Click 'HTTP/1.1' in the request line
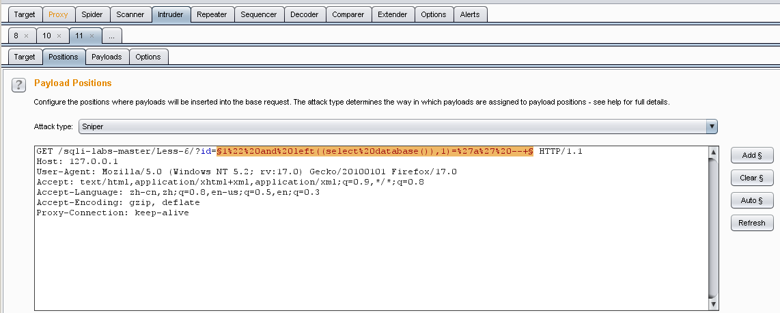This screenshot has width=780, height=313. (x=561, y=151)
